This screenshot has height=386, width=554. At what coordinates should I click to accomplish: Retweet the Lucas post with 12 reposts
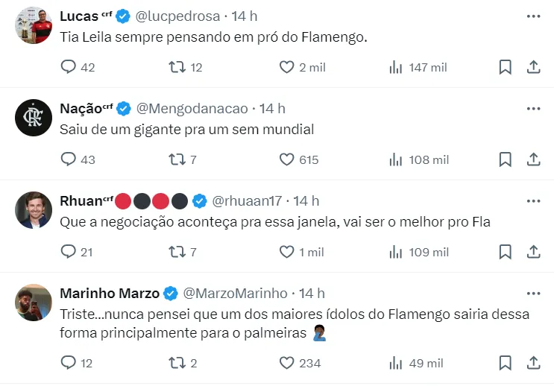[177, 67]
